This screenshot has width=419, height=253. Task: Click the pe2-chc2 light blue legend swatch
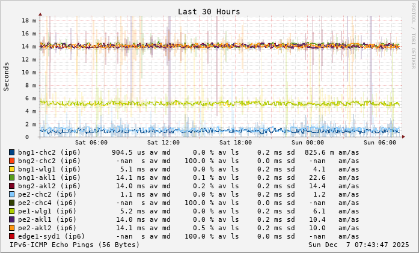click(12, 194)
